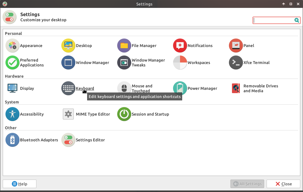Open the Removable Drives and Media icon
303x192 pixels.
[x=236, y=88]
